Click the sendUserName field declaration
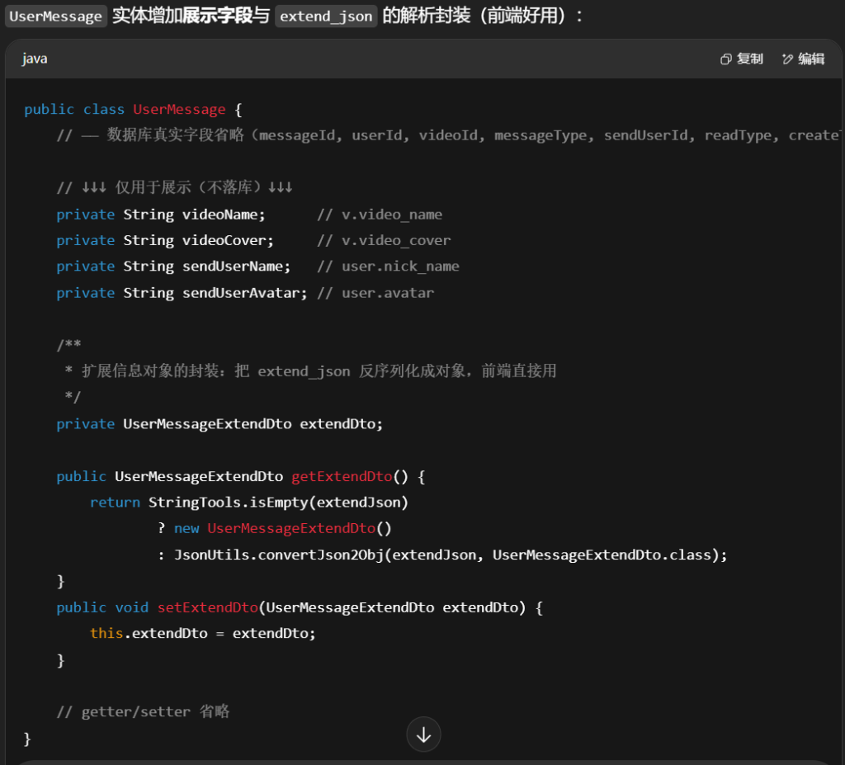 click(236, 267)
